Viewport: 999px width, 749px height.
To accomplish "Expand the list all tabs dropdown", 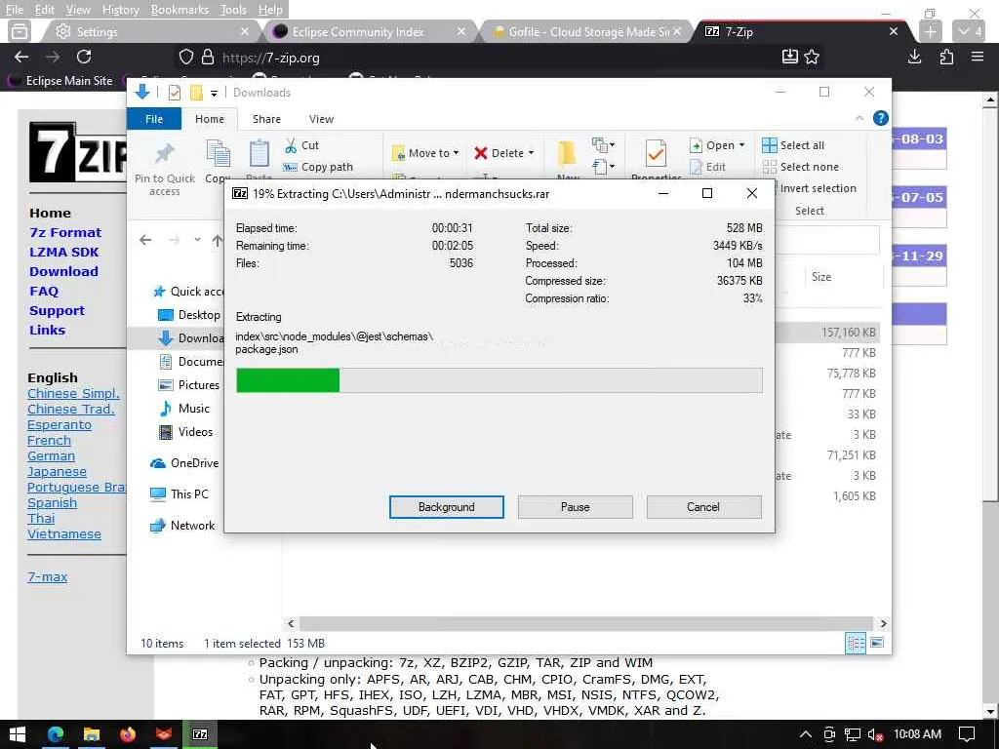I will click(x=969, y=31).
